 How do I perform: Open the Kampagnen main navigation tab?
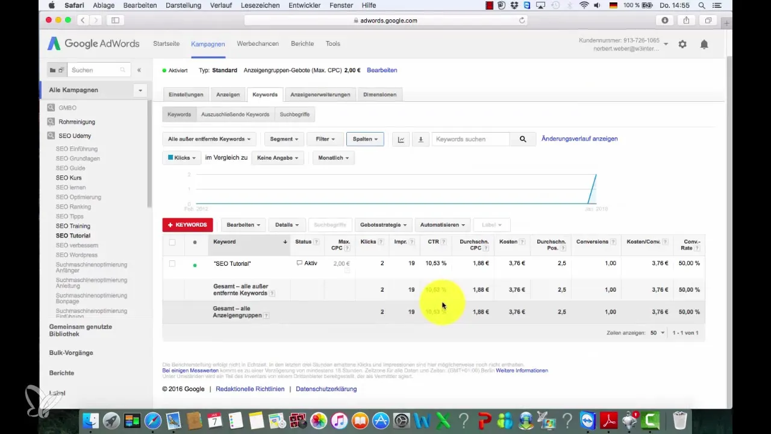208,44
